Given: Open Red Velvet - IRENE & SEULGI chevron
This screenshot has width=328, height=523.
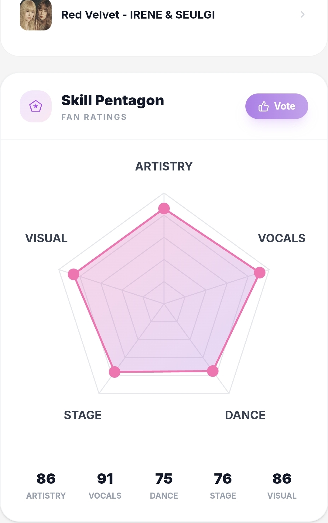Looking at the screenshot, I should (302, 15).
